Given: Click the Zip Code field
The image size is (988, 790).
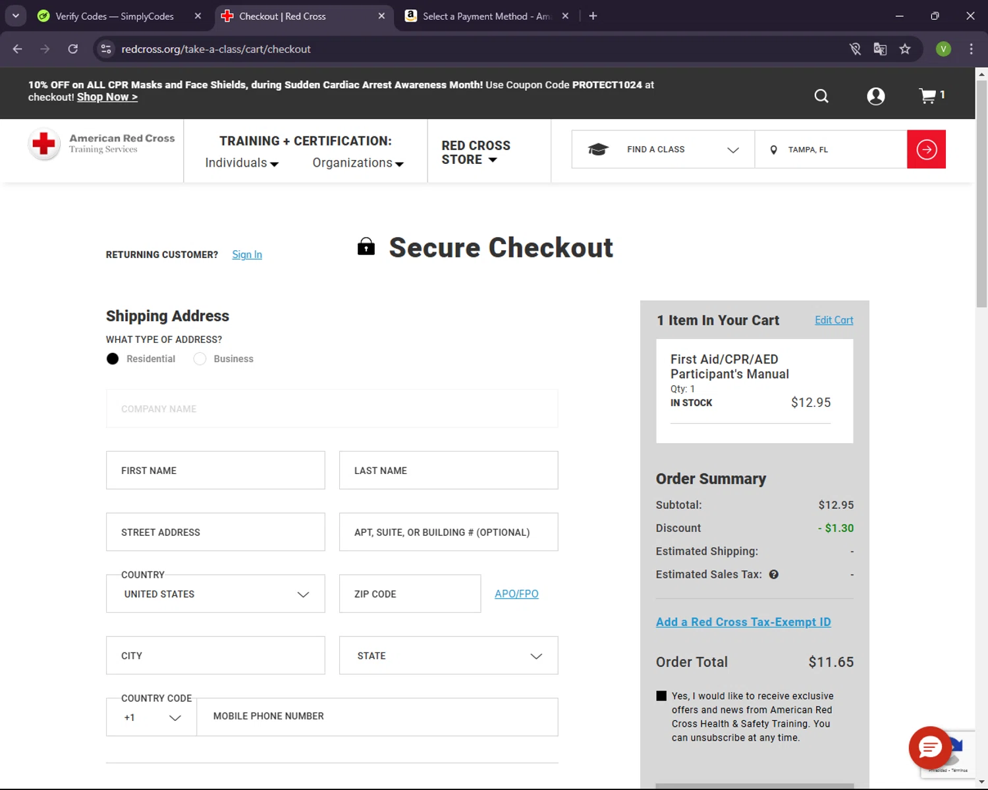Looking at the screenshot, I should (x=410, y=594).
